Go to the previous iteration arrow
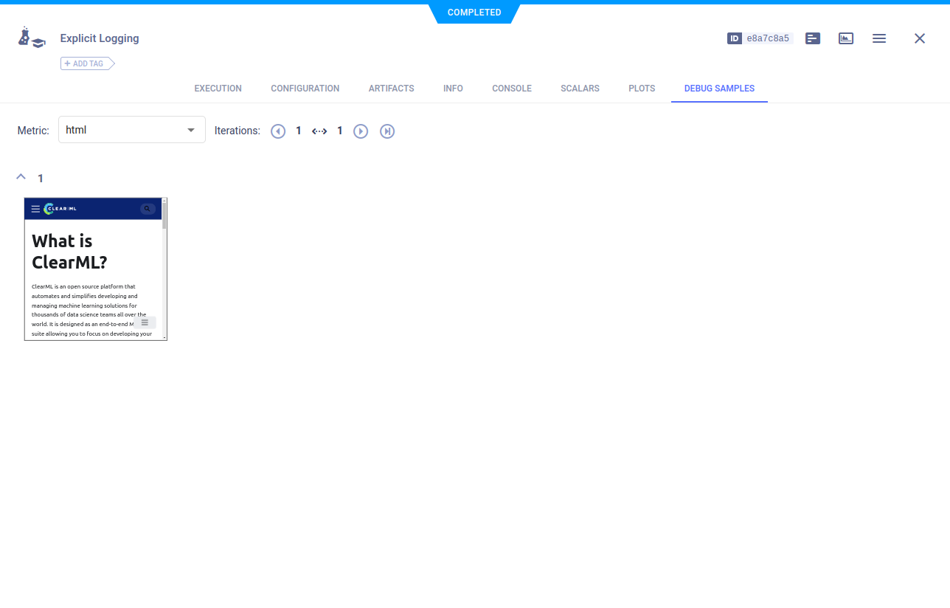This screenshot has height=608, width=950. pyautogui.click(x=278, y=131)
